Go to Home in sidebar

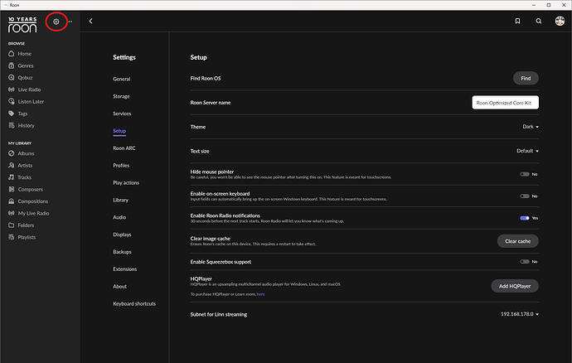(20, 54)
